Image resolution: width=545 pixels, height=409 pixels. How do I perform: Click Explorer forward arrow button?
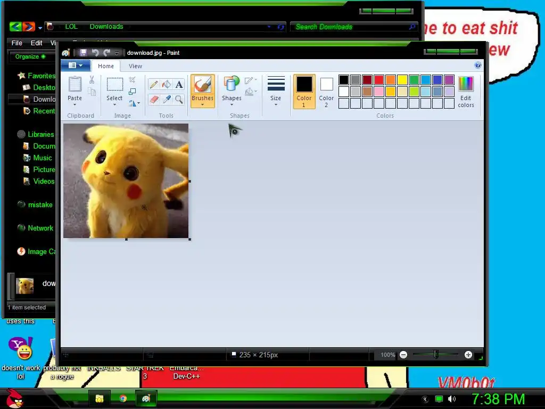coord(29,27)
